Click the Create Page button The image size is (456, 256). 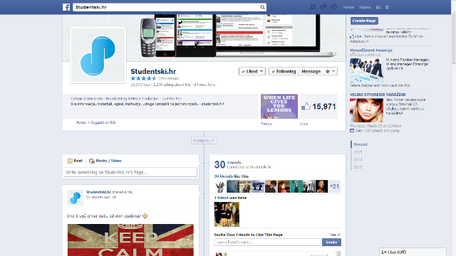coord(364,21)
